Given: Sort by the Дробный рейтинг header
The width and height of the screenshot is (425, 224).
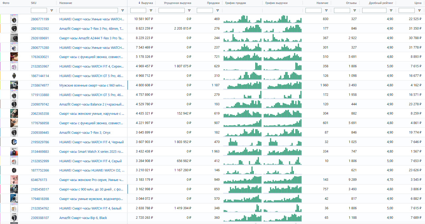Looking at the screenshot, I should (381, 3).
